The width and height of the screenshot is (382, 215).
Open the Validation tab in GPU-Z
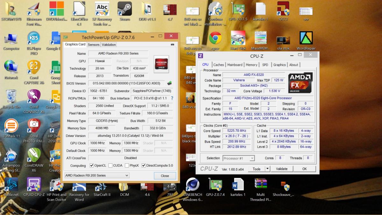[x=109, y=45]
